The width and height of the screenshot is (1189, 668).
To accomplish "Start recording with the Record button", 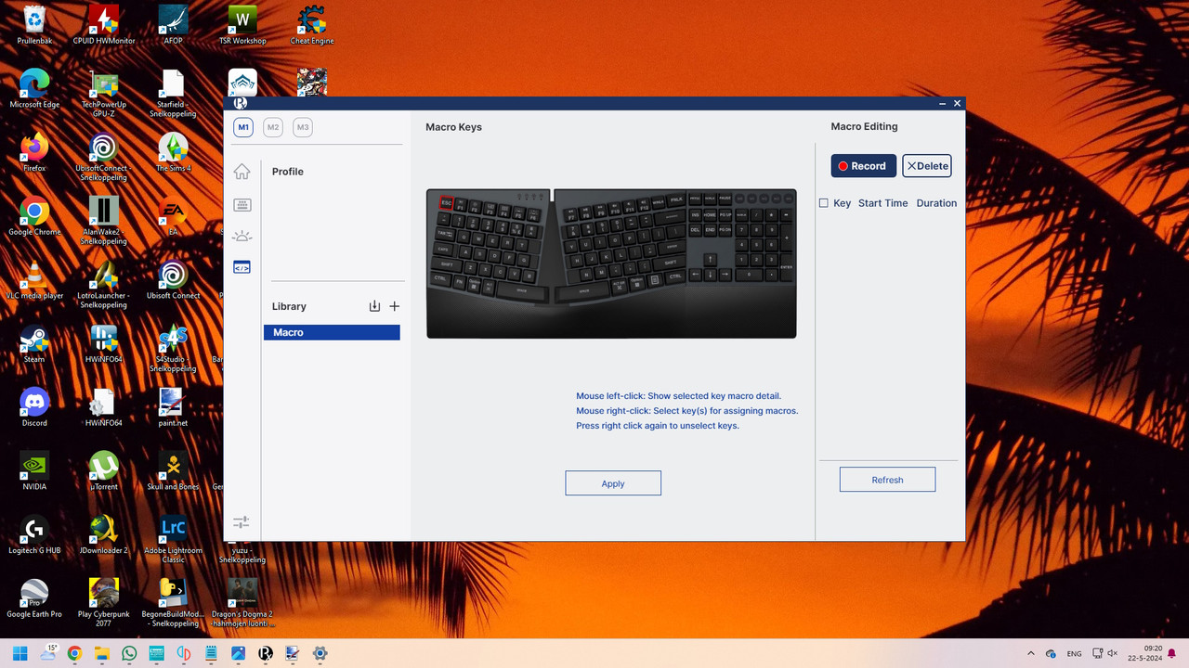I will click(864, 166).
